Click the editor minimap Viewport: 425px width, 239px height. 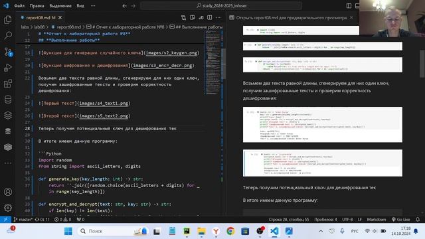(212, 62)
